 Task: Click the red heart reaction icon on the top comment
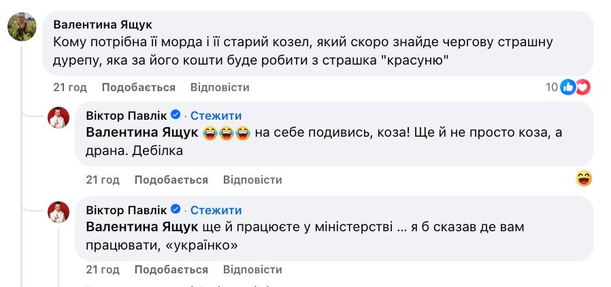(x=582, y=87)
